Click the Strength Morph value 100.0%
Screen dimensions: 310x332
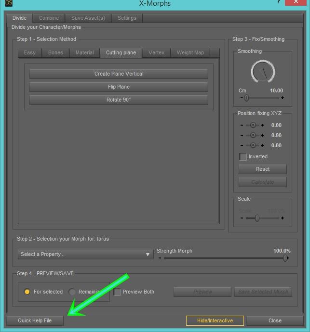pos(282,251)
